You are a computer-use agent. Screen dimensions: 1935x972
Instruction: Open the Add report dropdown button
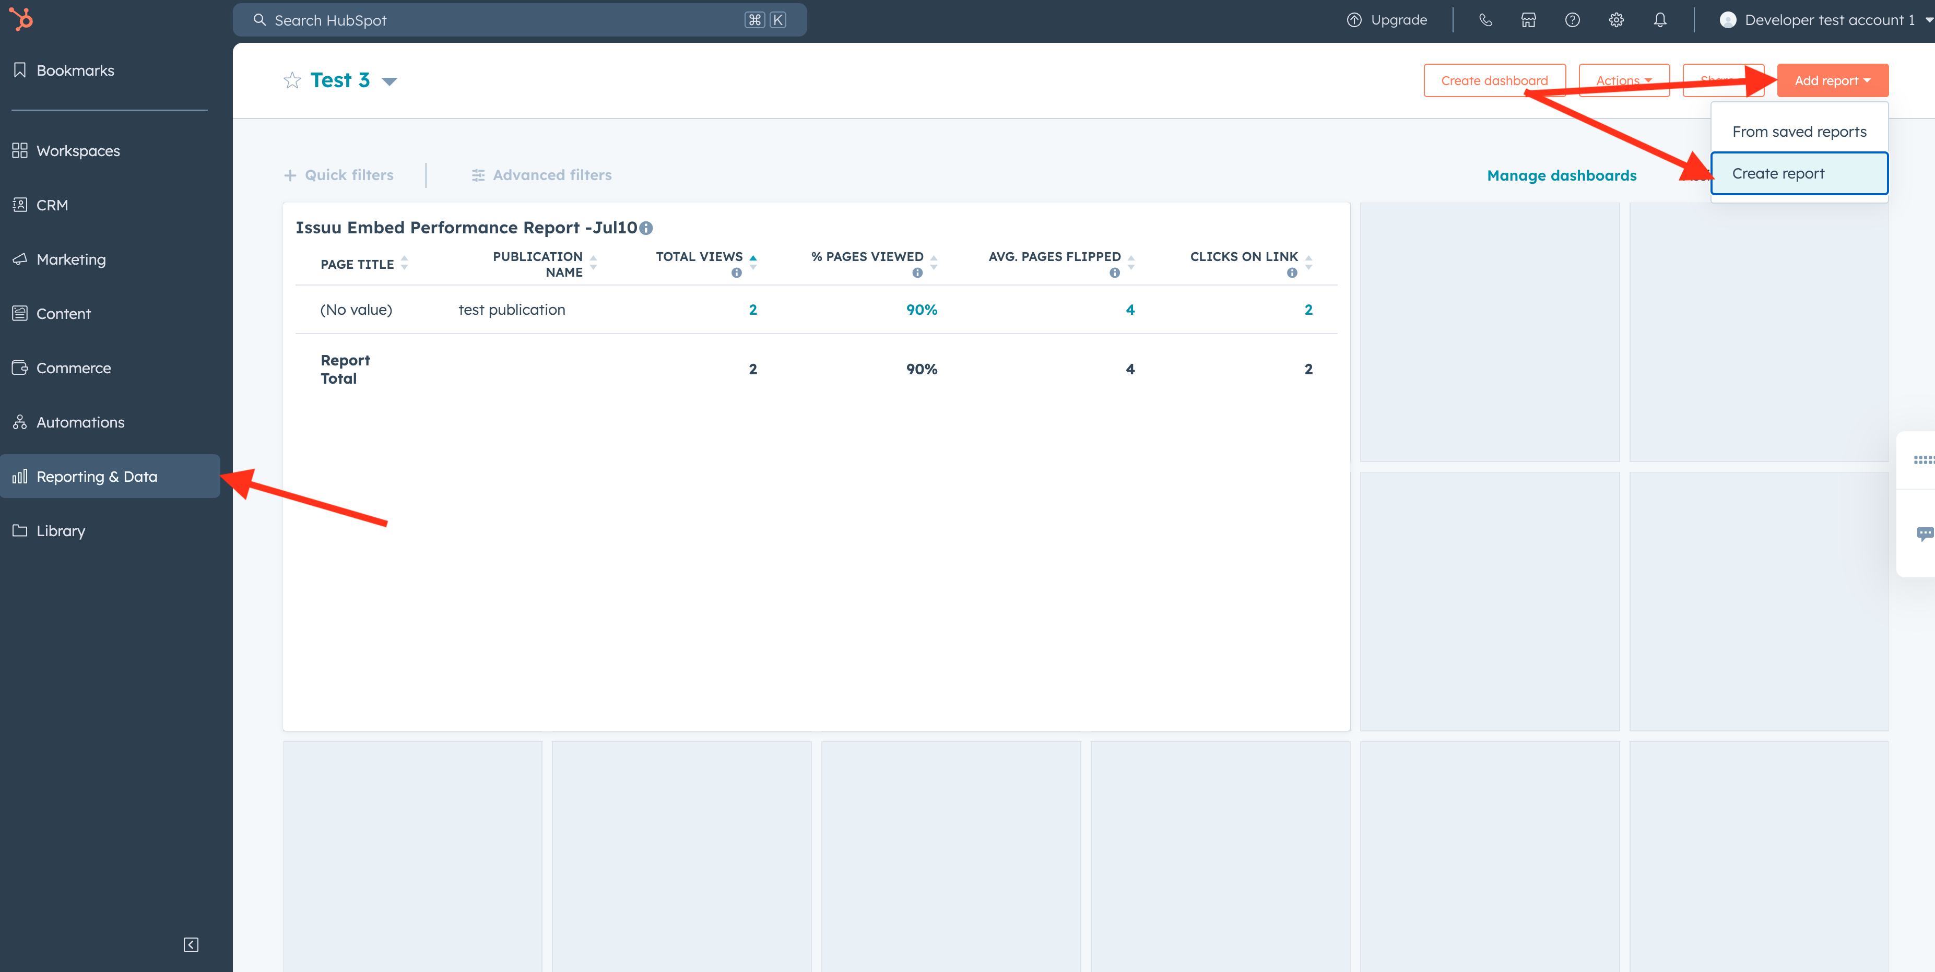coord(1832,80)
